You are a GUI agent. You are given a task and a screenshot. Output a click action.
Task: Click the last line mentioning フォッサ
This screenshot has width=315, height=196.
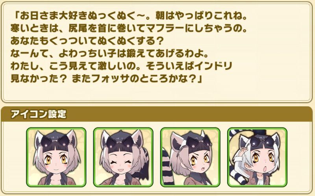click(x=106, y=79)
